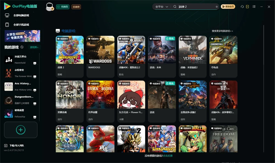Click PC platform icon on Forever Winter row

coord(35,77)
